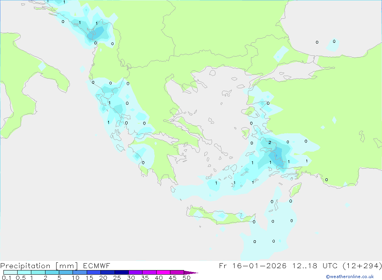382x280 pixels.
Task: Click the legend tick label '45'
Action: point(173,278)
